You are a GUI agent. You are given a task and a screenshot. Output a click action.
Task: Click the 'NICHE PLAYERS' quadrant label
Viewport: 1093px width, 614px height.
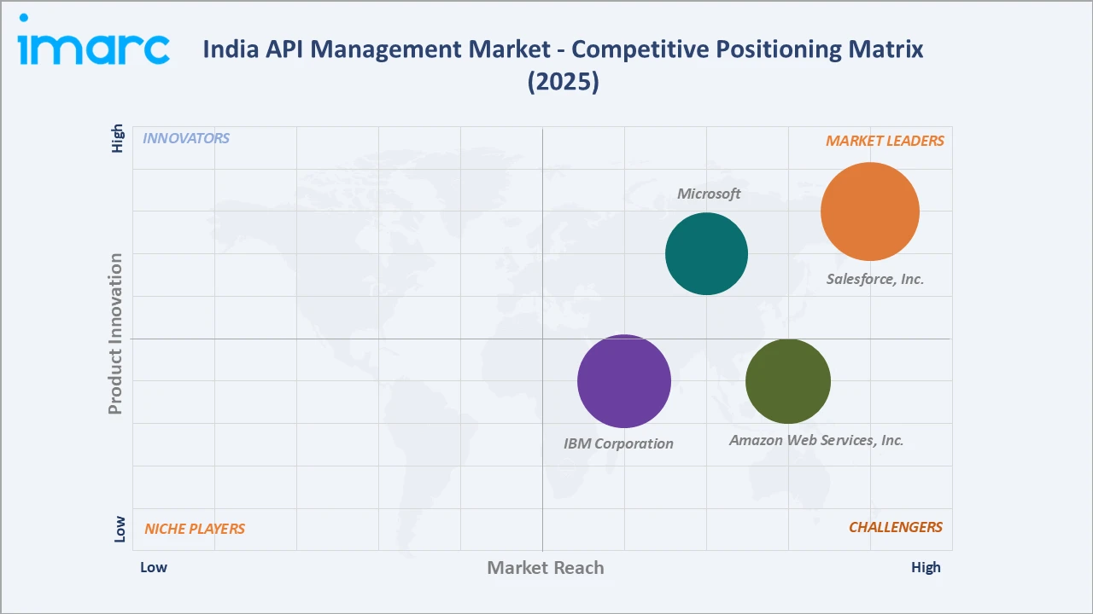(x=195, y=529)
